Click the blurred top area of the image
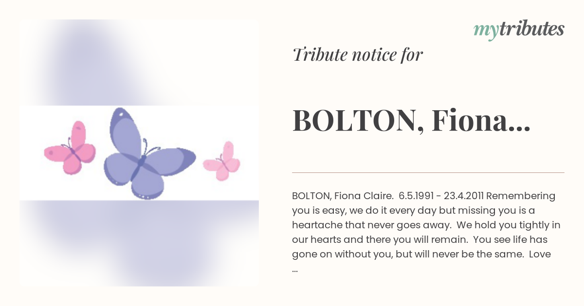This screenshot has height=306, width=584. (x=139, y=63)
